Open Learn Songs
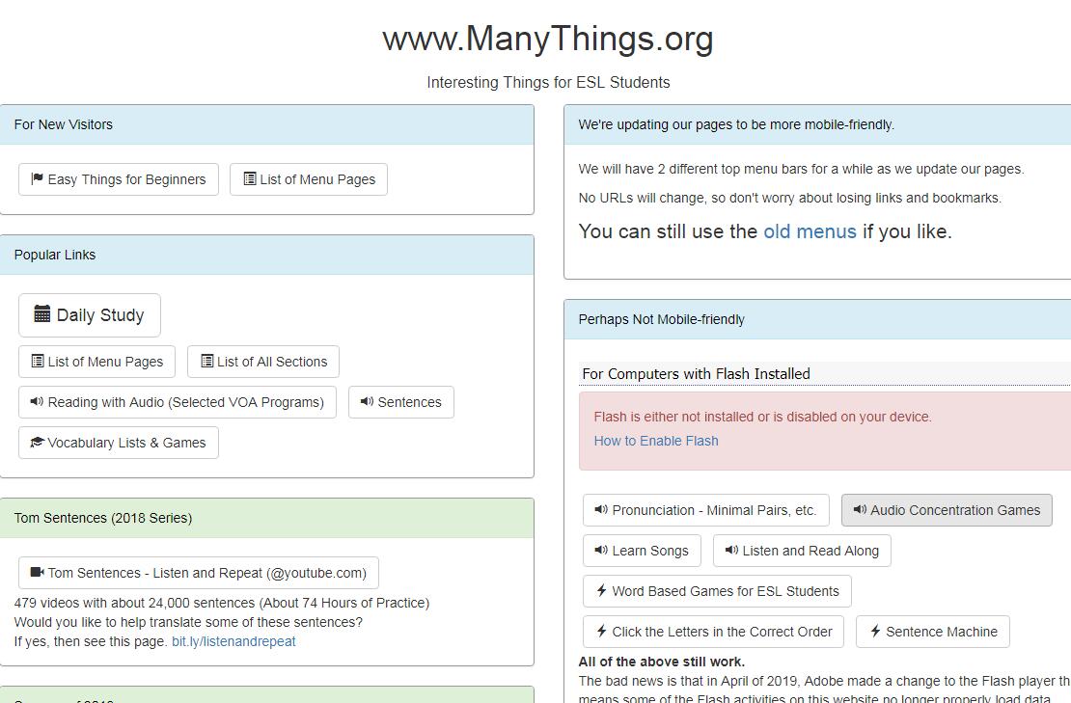The height and width of the screenshot is (703, 1071). [642, 551]
